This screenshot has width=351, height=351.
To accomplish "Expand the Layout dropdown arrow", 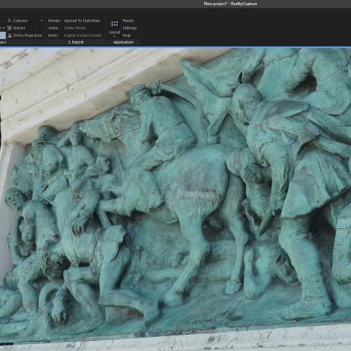I will point(114,37).
